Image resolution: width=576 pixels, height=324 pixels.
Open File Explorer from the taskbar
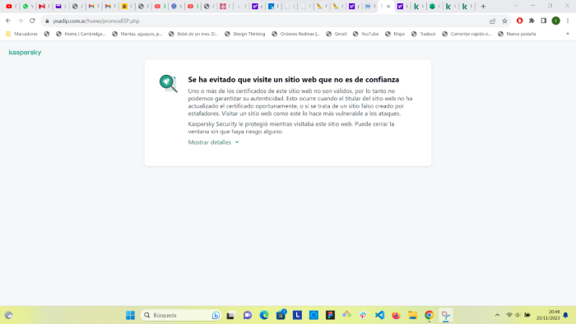[412, 315]
